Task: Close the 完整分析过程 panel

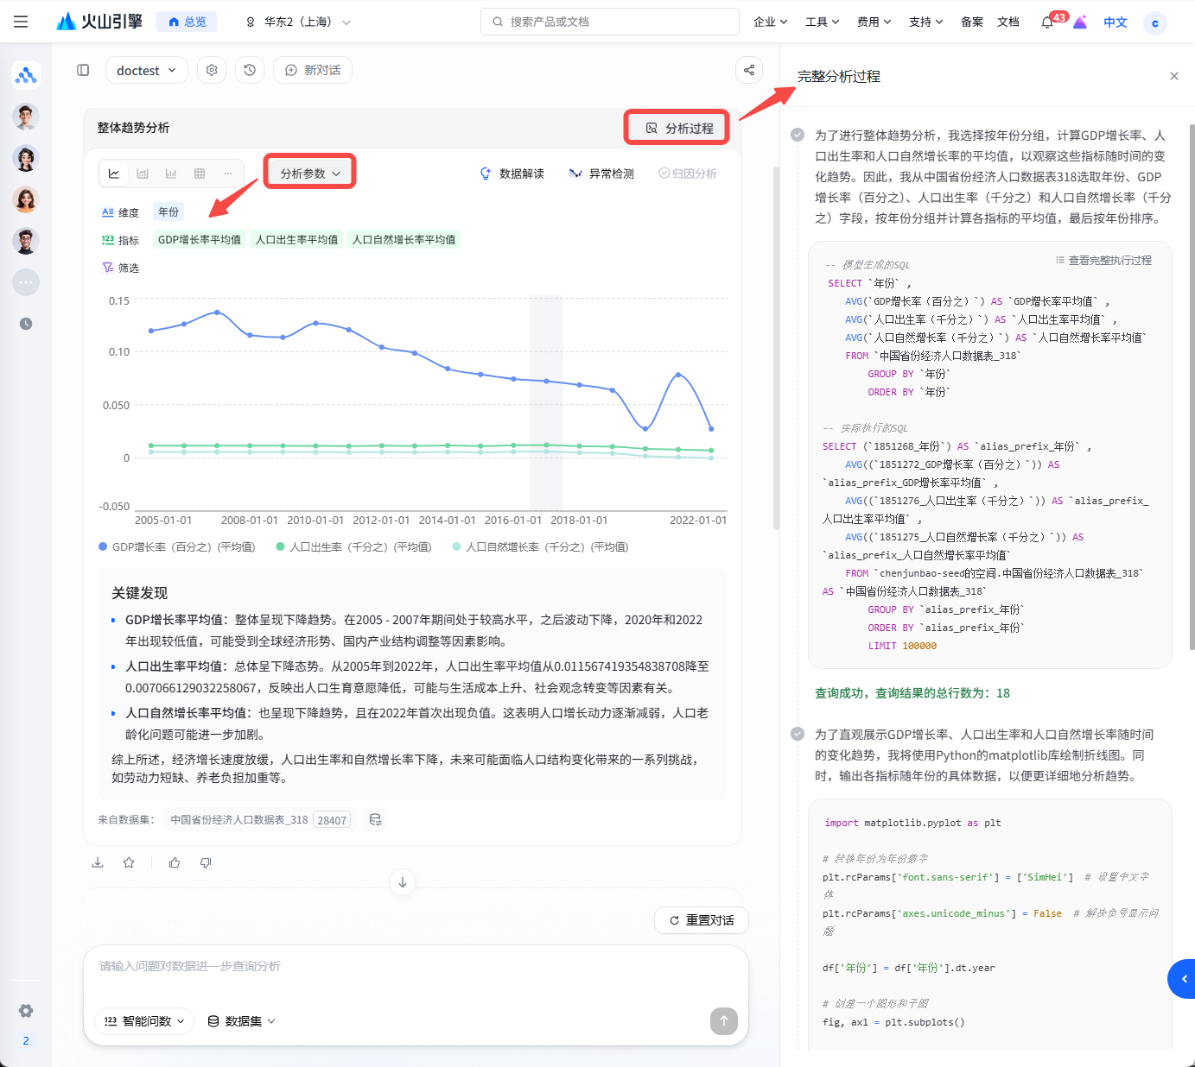Action: 1174,76
